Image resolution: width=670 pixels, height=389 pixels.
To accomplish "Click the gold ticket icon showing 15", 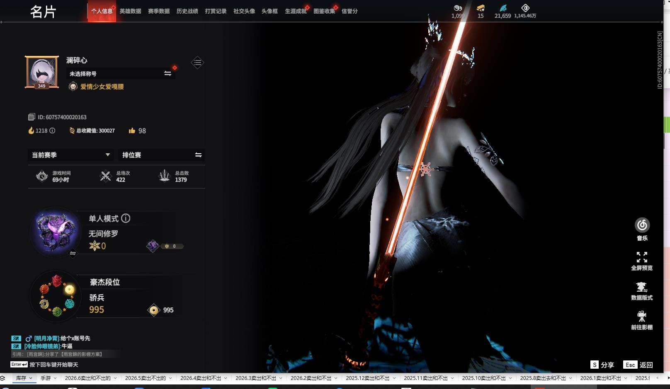I will coord(481,8).
